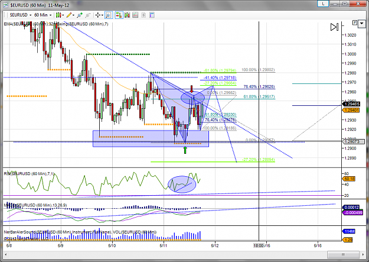Select the red down arrow drawing
Image resolution: width=369 pixels, height=262 pixels.
point(192,89)
